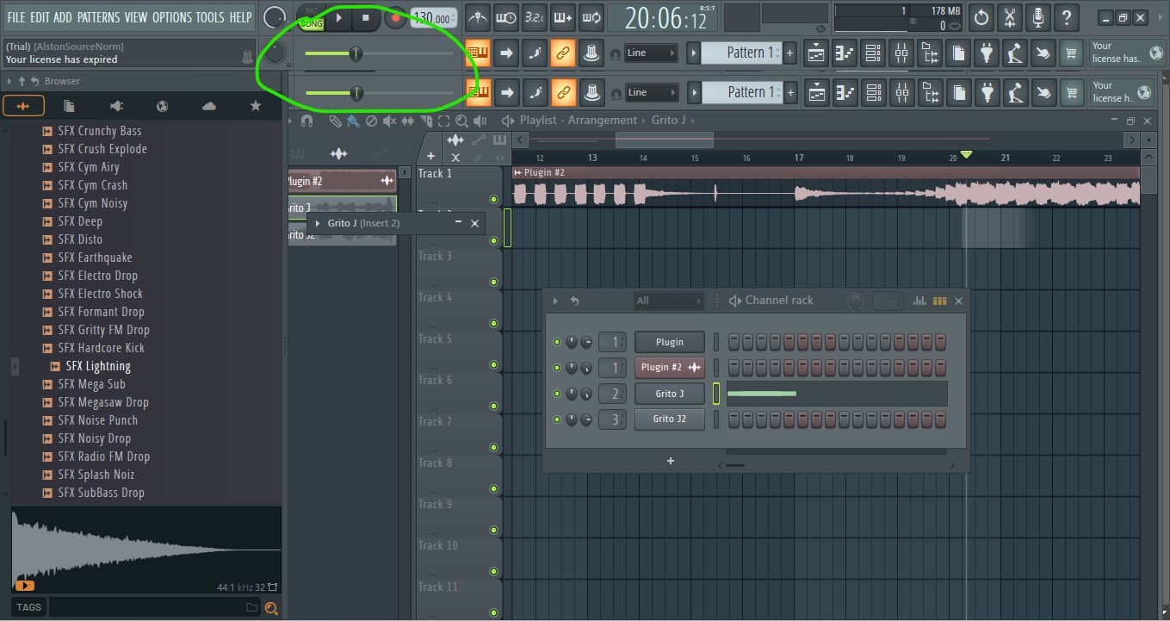Open the OPTIONS menu
The width and height of the screenshot is (1170, 621).
171,17
